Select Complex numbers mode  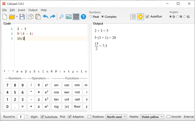(102, 17)
